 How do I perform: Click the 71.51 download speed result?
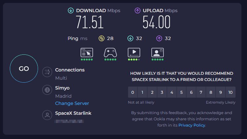(90, 23)
